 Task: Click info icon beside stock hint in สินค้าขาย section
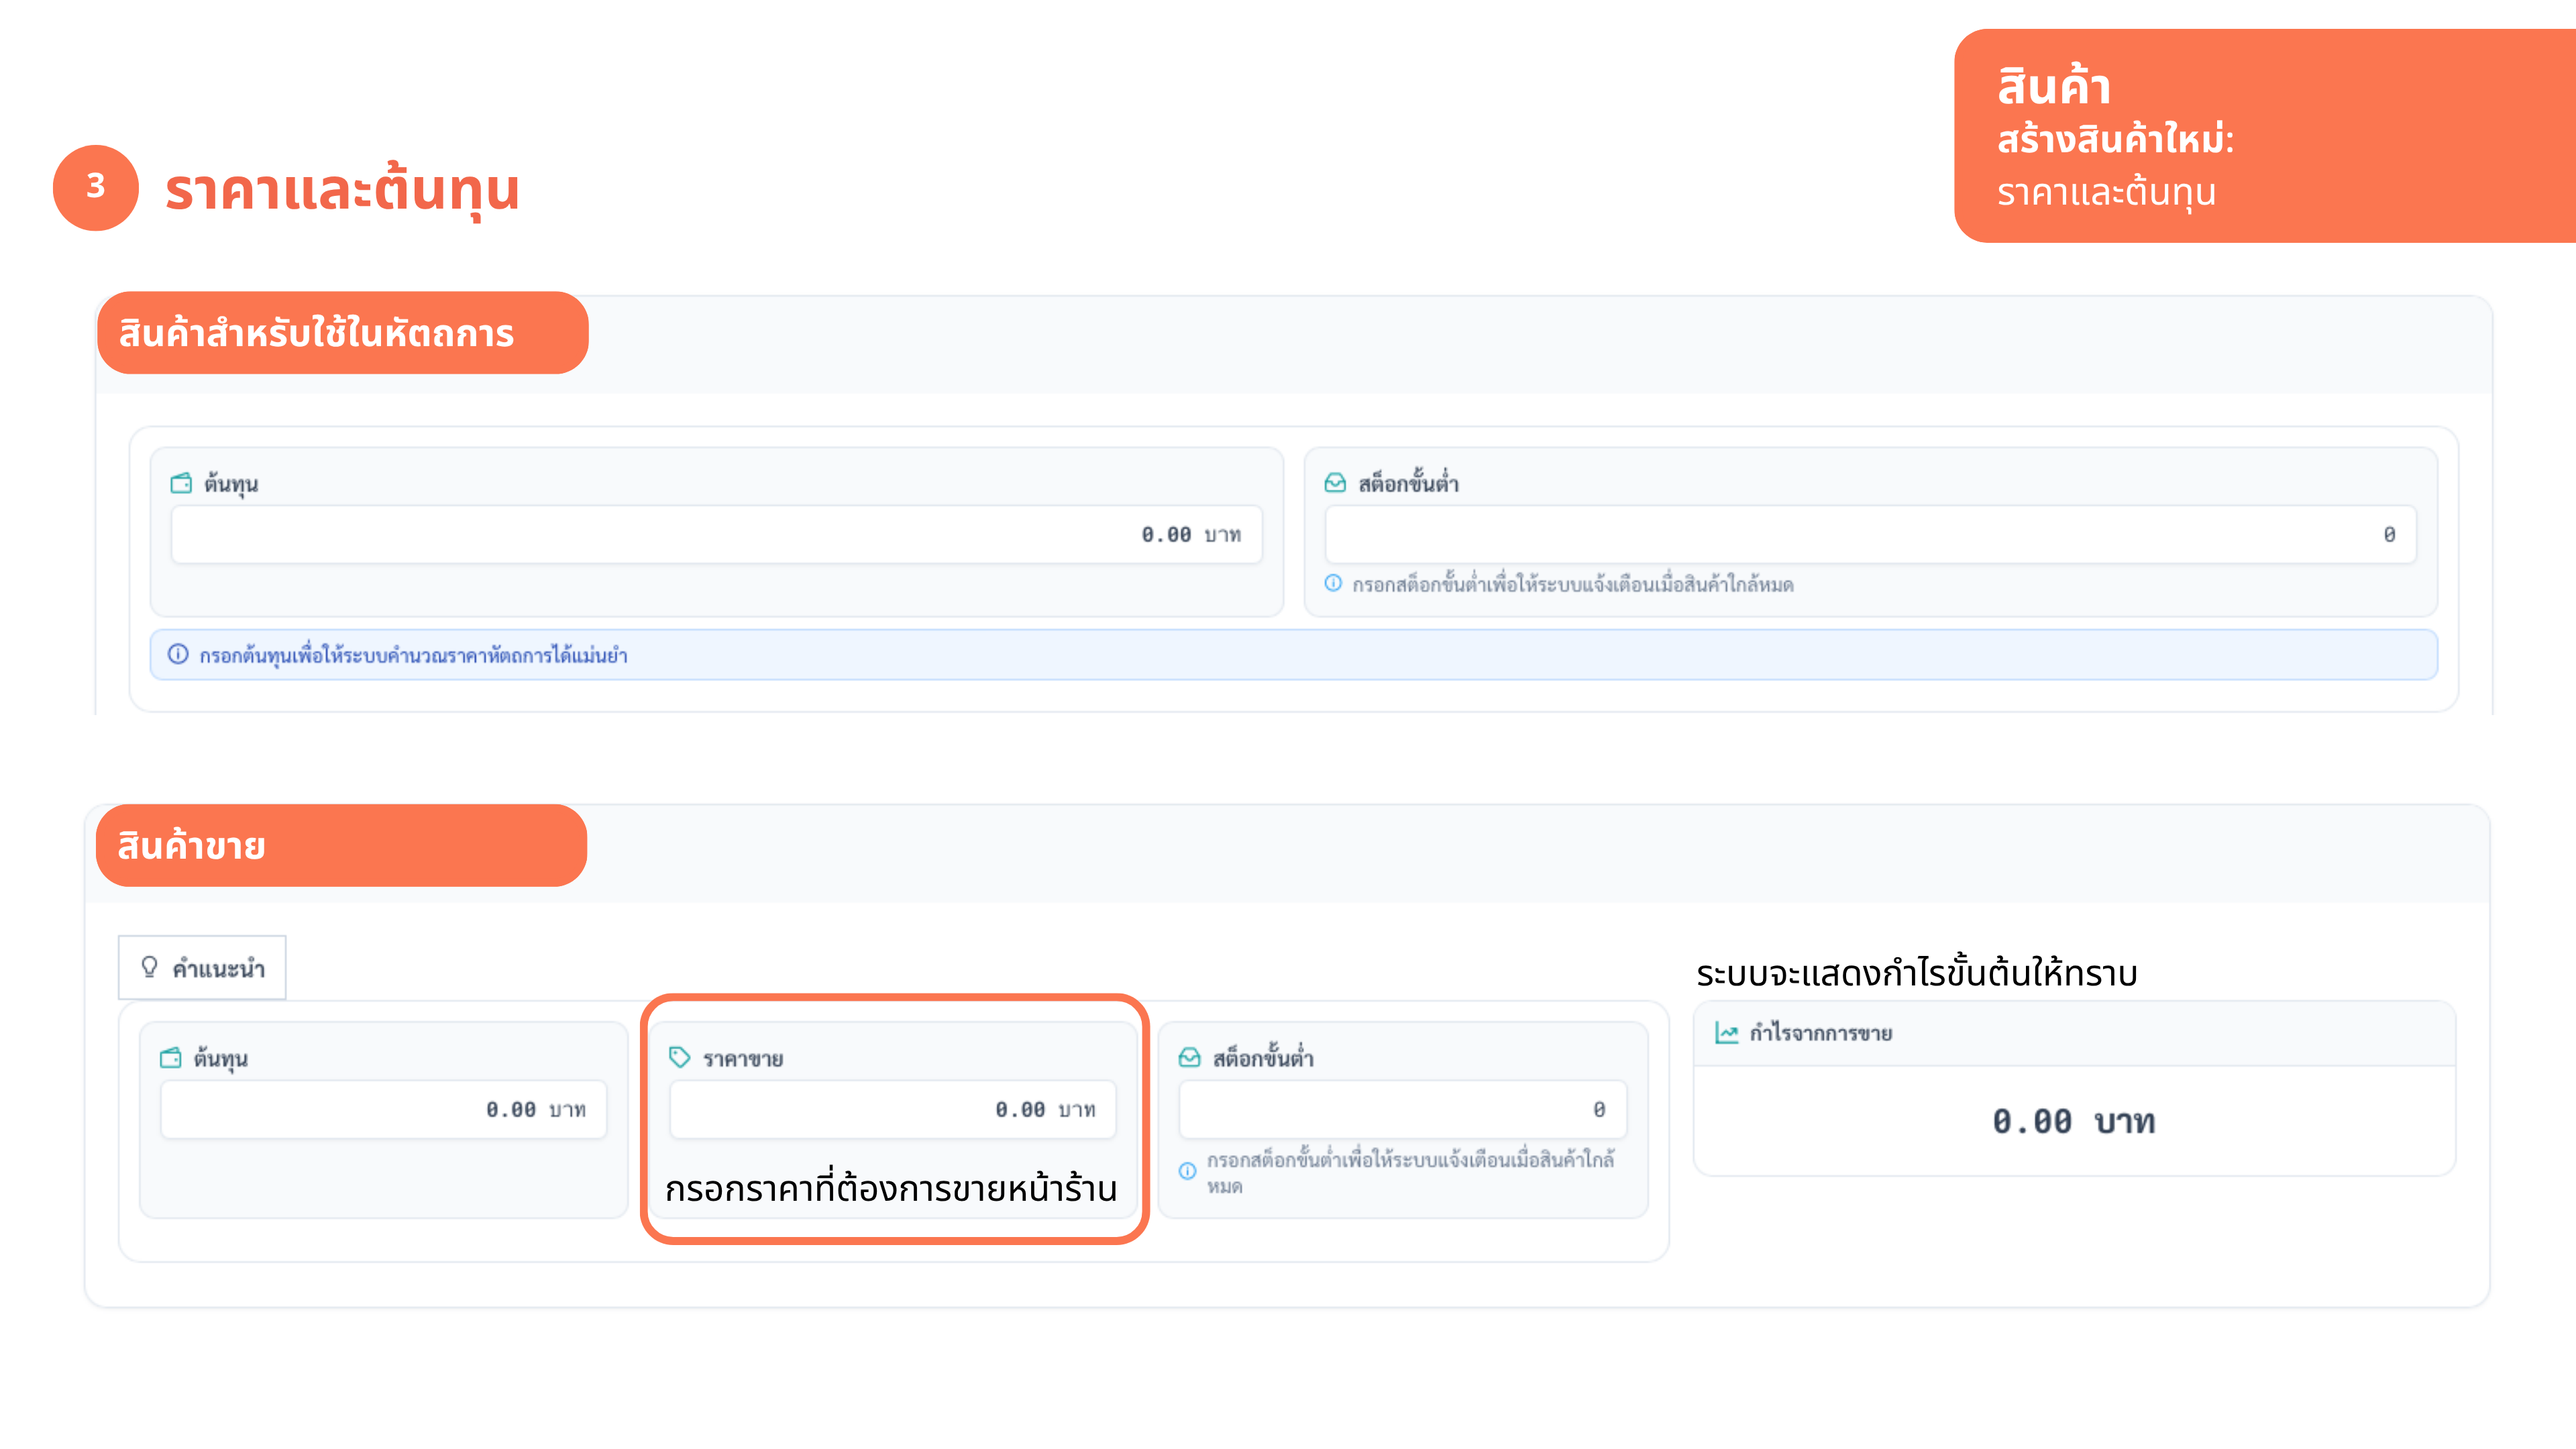pyautogui.click(x=1187, y=1171)
